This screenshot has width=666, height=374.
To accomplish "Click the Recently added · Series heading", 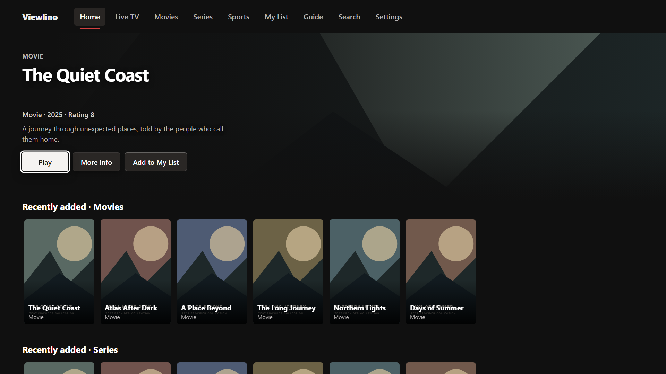I will click(x=70, y=350).
